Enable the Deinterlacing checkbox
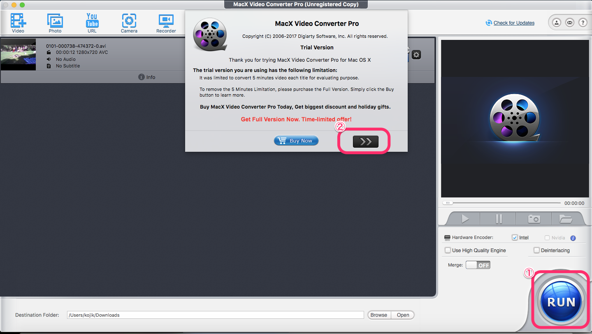The height and width of the screenshot is (334, 592). coord(536,250)
